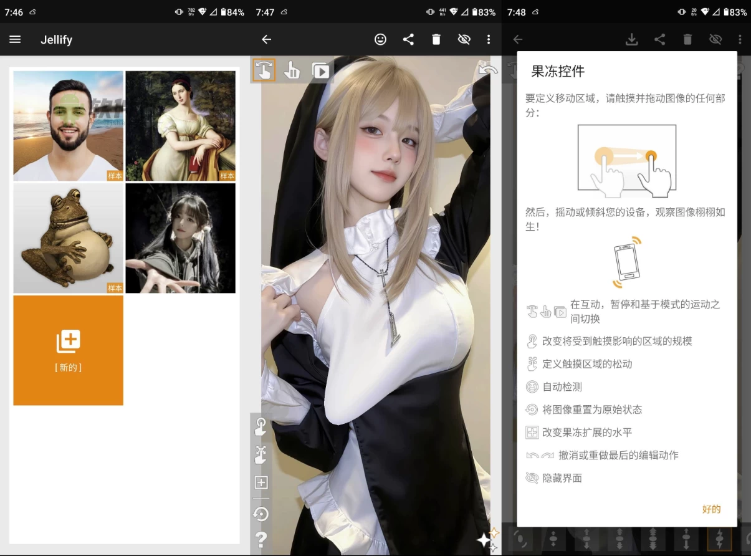Image resolution: width=751 pixels, height=556 pixels.
Task: Undo the last edit action
Action: [487, 70]
